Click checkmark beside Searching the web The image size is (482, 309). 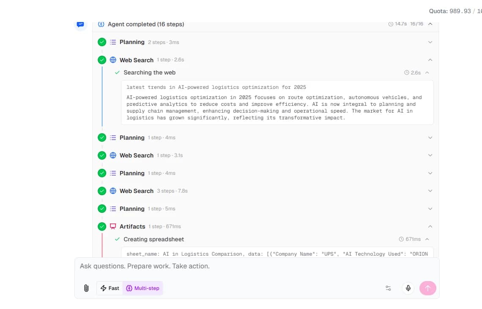click(x=117, y=73)
